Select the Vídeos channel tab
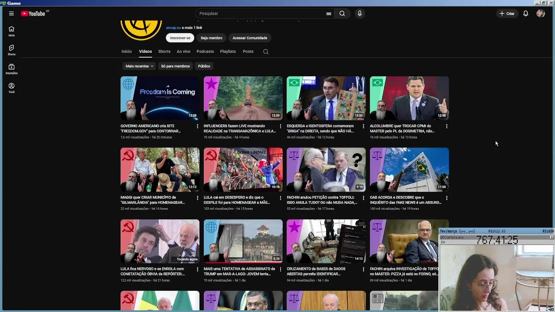 tap(145, 52)
